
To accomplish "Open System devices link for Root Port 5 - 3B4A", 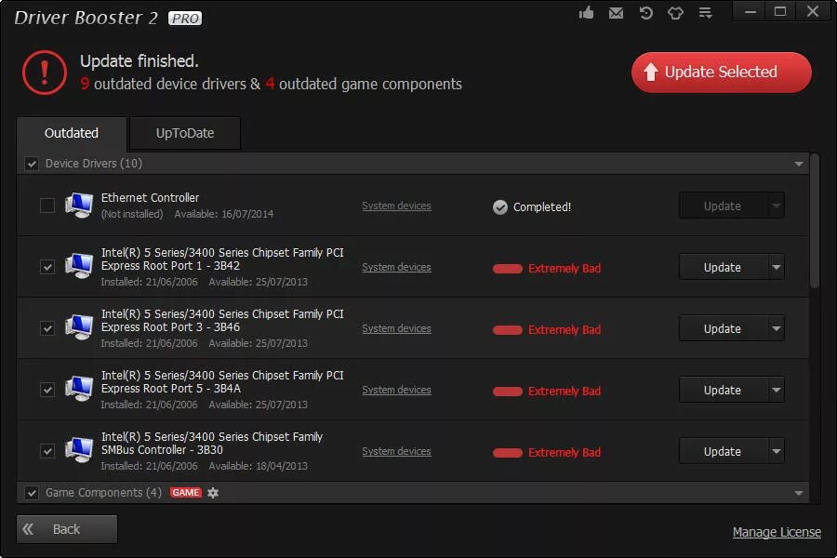I will (396, 391).
